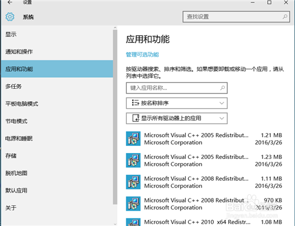
Task: Click the Settings gear icon
Action: 10,17
